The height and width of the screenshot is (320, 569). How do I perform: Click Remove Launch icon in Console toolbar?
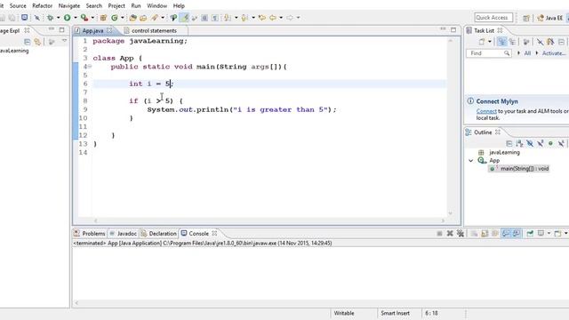pos(450,233)
